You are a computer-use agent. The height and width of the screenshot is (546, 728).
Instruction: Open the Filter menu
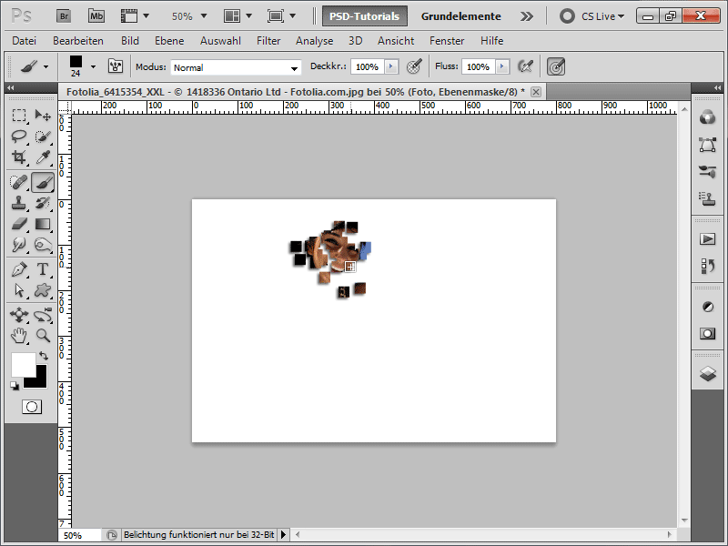point(268,41)
